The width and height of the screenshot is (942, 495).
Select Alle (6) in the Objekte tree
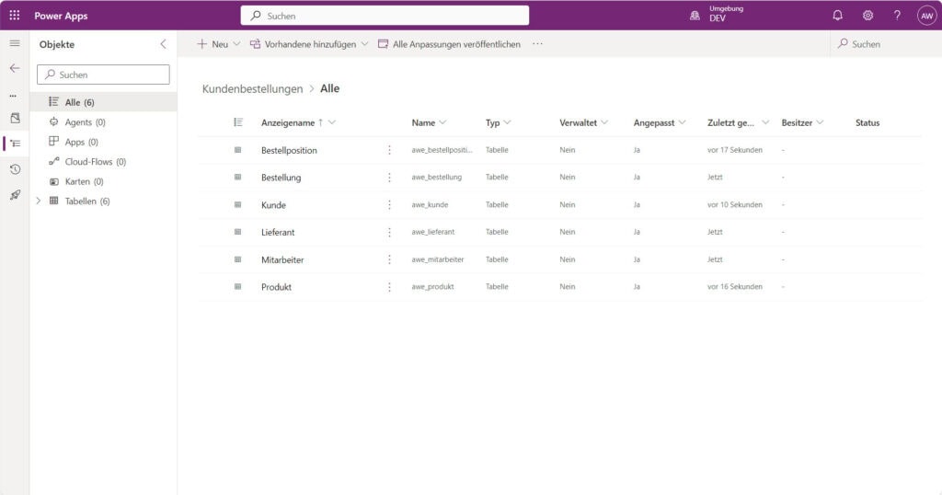coord(103,102)
